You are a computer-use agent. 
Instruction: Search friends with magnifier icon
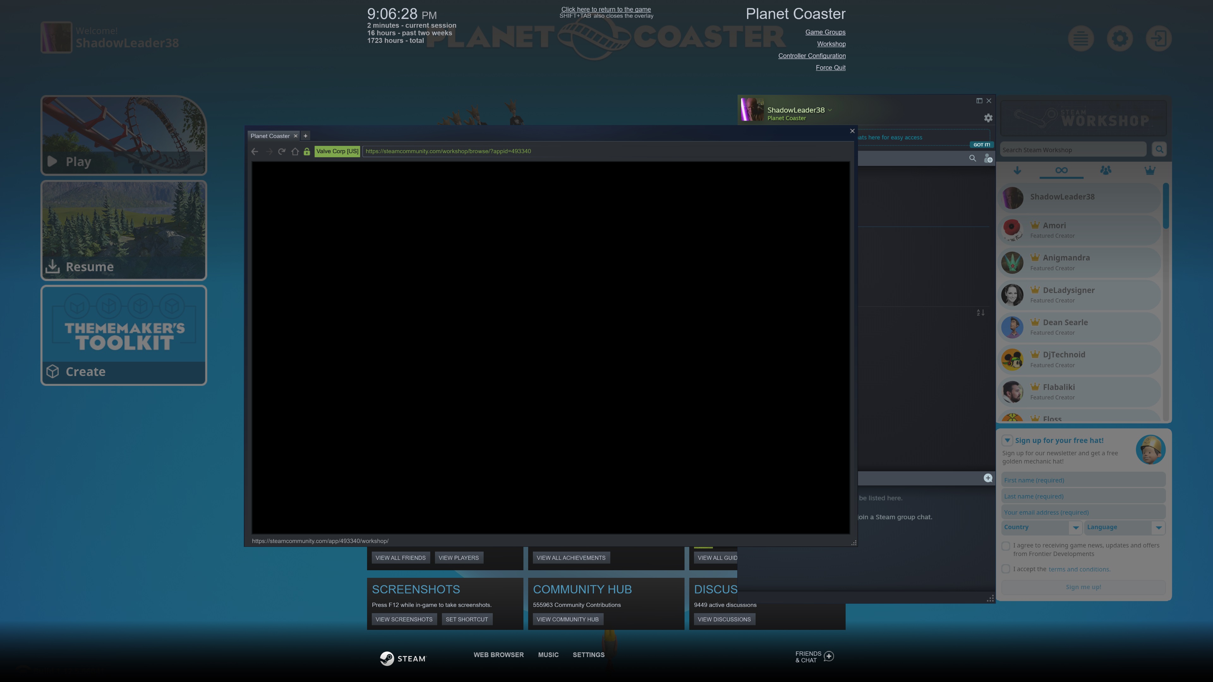pyautogui.click(x=972, y=159)
